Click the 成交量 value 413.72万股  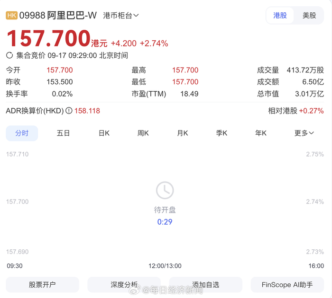pyautogui.click(x=305, y=70)
